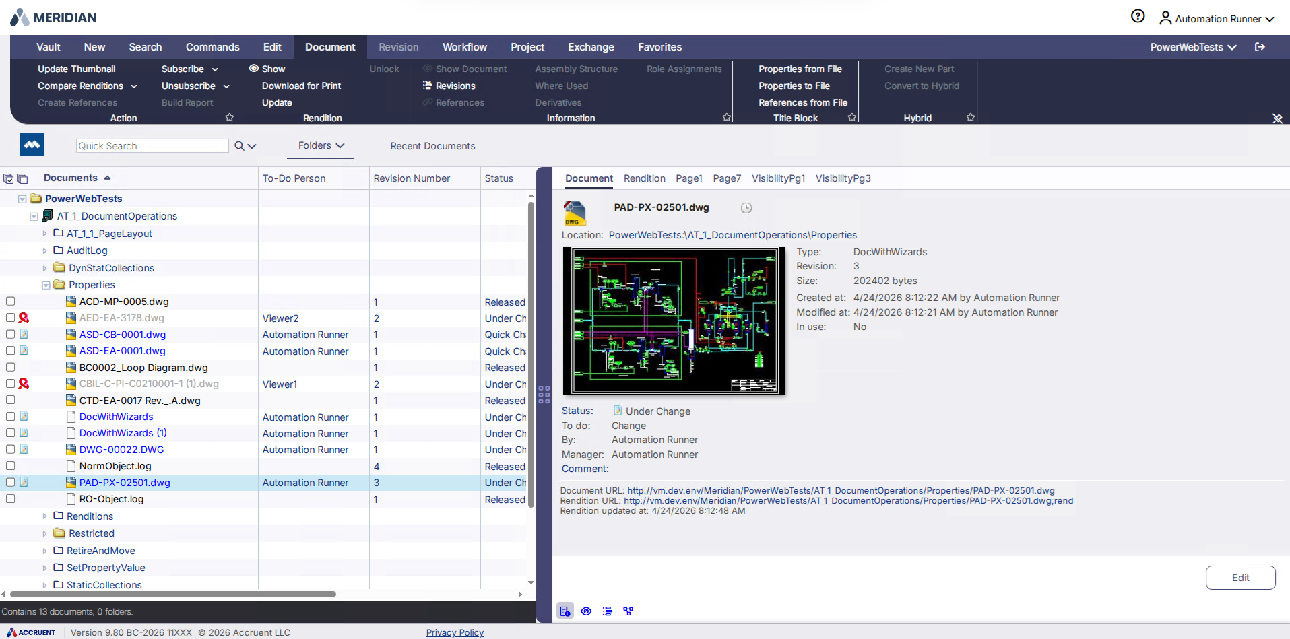Open the revisions list icon in bottom toolbar
This screenshot has width=1290, height=639.
tap(607, 611)
